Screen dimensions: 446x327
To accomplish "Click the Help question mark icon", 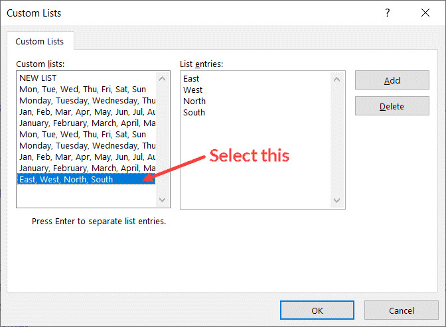I will click(387, 13).
